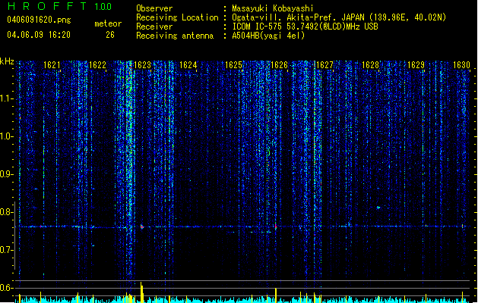Click the 1.1 kHz axis label
This screenshot has width=478, height=303.
coord(7,98)
